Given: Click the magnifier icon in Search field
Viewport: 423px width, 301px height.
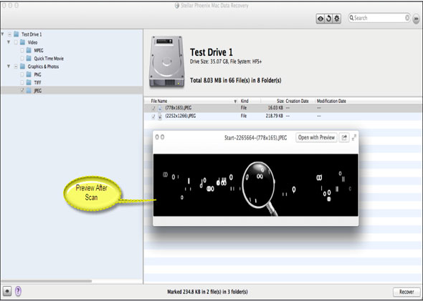Looking at the screenshot, I should click(351, 18).
